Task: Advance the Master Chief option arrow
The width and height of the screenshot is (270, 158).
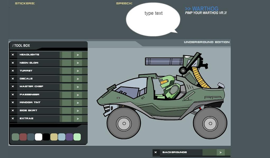Action: pos(78,87)
